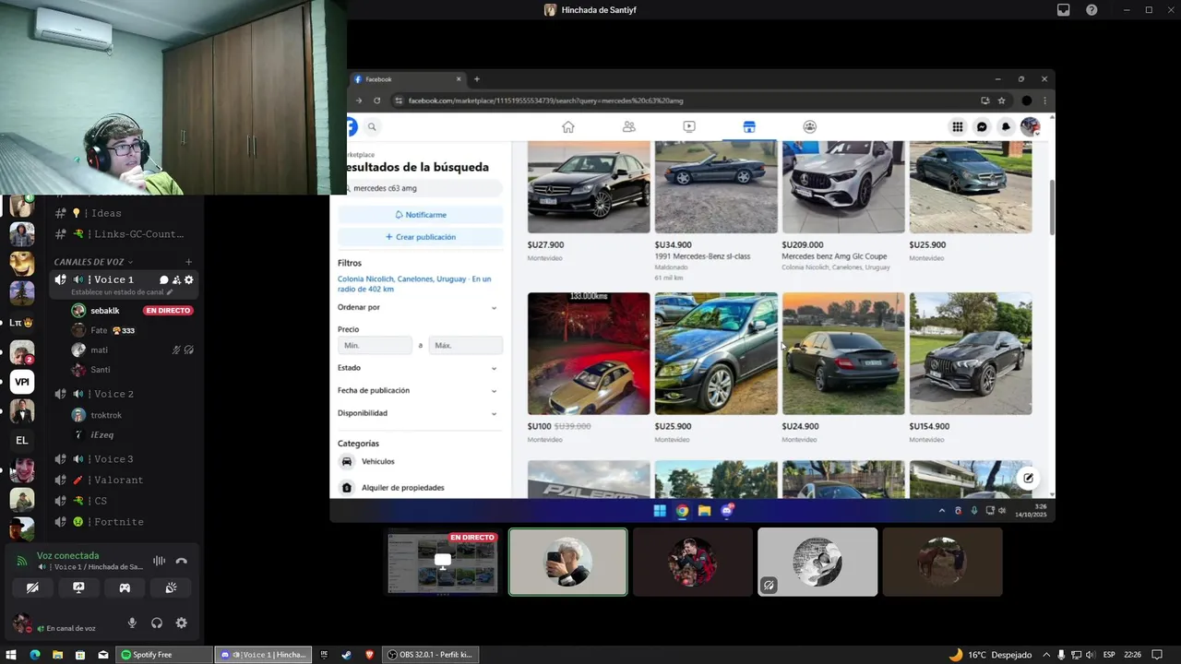Open Brave browser from the taskbar
Screen dimensions: 1181x664
coord(369,655)
